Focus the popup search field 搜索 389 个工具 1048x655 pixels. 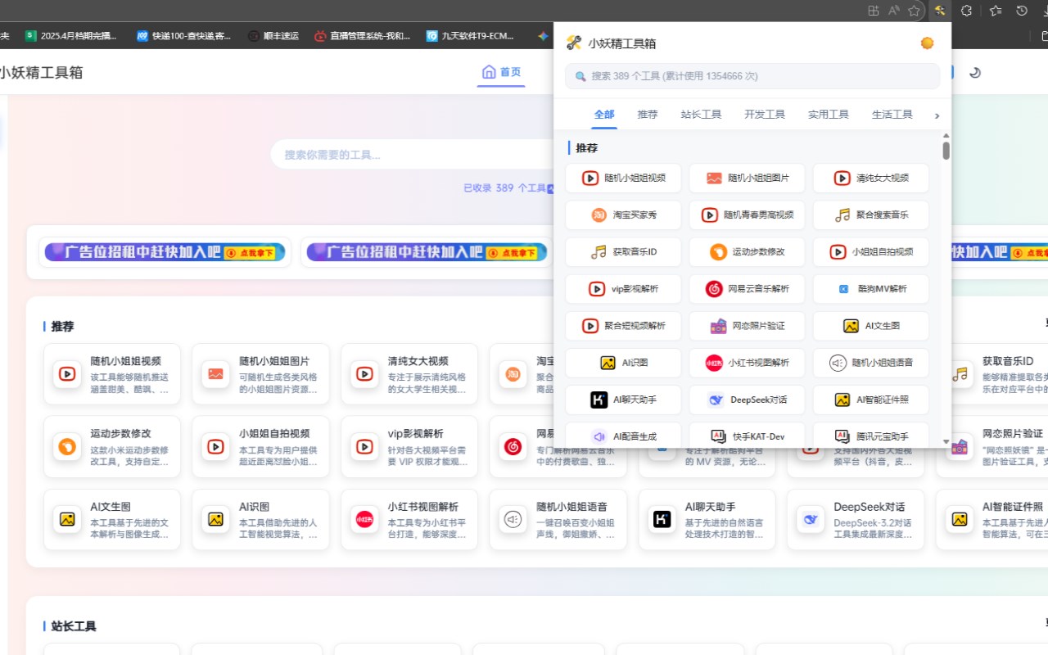[x=752, y=76]
